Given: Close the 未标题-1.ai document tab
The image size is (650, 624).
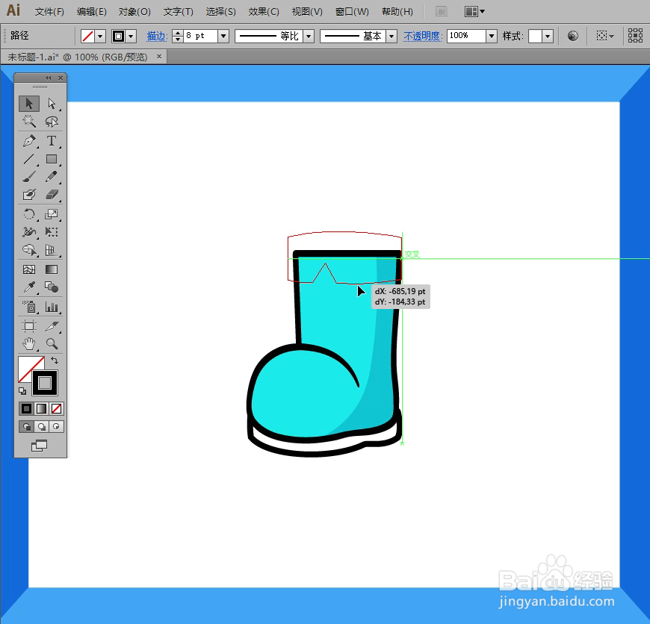Looking at the screenshot, I should pyautogui.click(x=159, y=57).
